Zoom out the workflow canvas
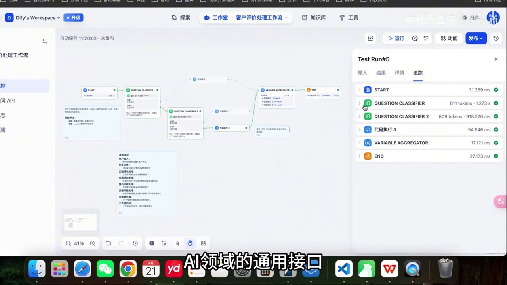 coord(68,243)
